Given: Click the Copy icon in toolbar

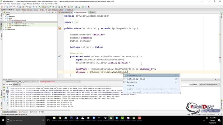Looking at the screenshot, I should point(20,7).
